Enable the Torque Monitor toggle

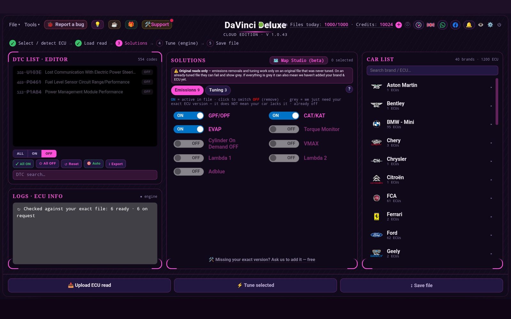point(284,129)
